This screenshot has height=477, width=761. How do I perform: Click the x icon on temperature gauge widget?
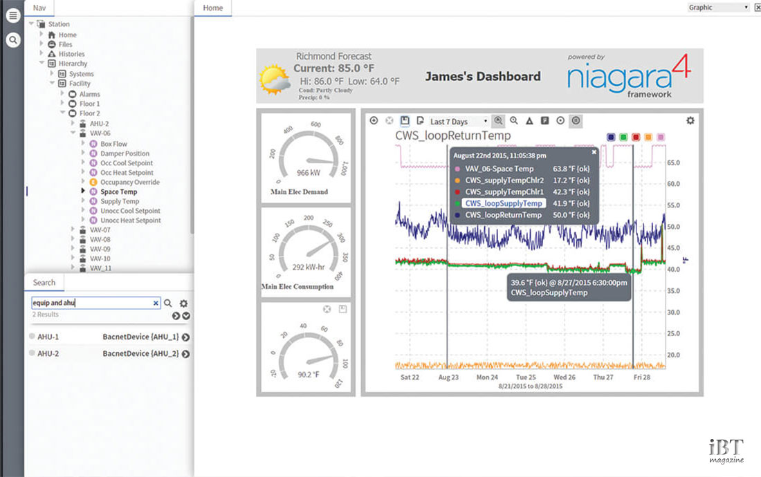[327, 309]
